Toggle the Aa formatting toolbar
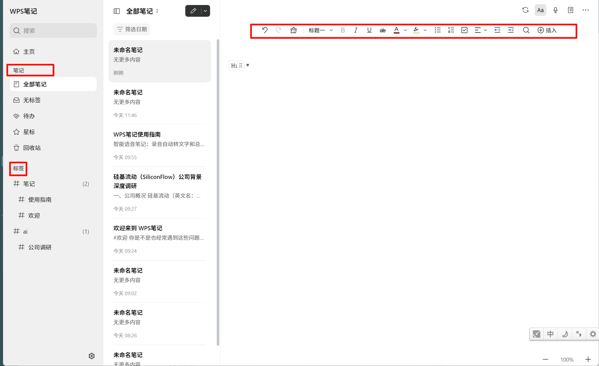The width and height of the screenshot is (599, 366). click(x=540, y=10)
